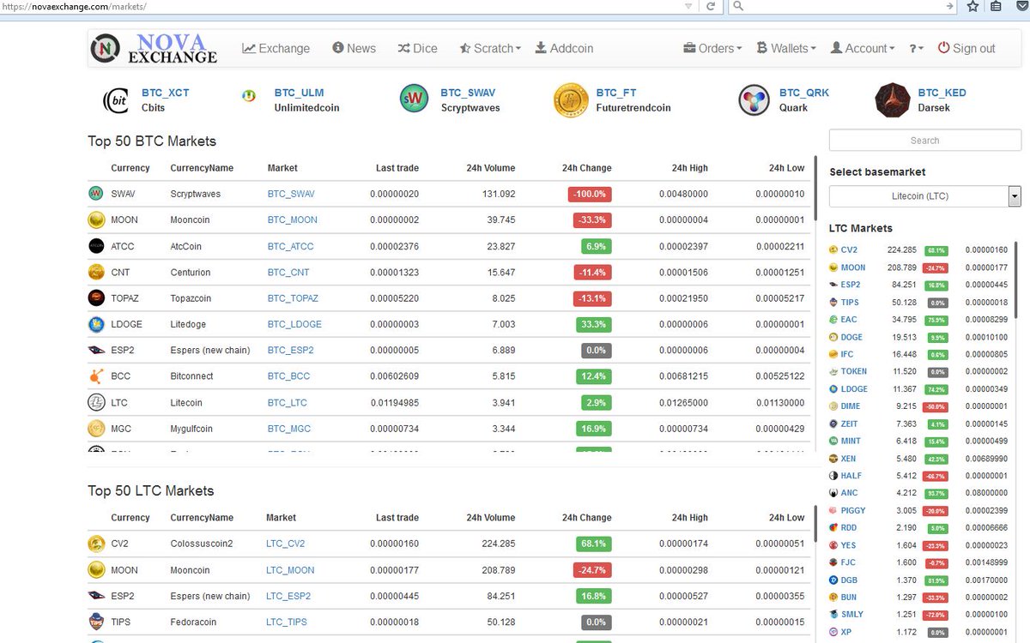Open the BTC_KED featured market link
This screenshot has width=1030, height=643.
[x=942, y=93]
